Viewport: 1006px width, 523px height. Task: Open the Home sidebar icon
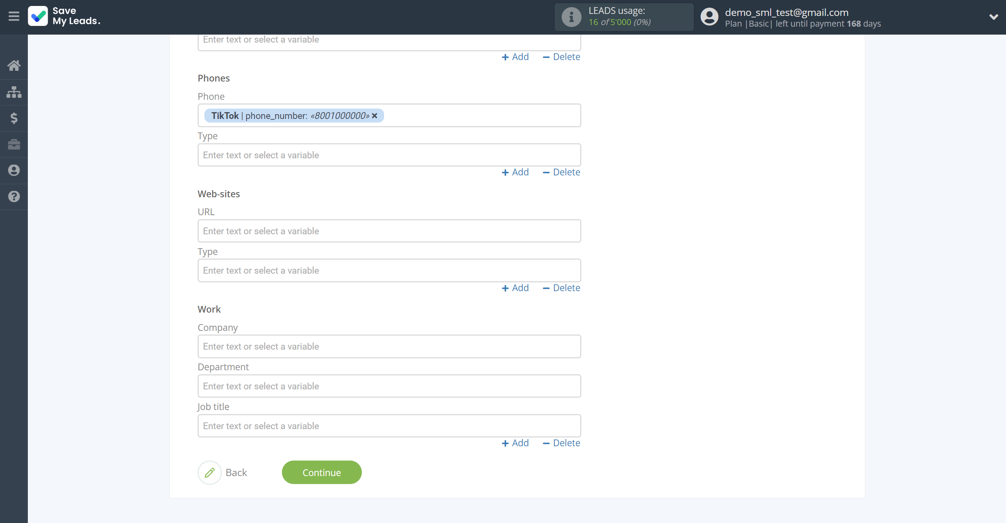14,65
